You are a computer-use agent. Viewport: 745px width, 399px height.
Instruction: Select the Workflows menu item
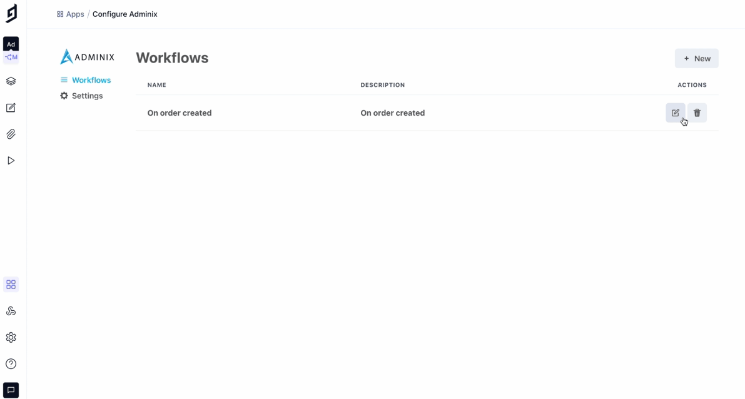point(91,80)
